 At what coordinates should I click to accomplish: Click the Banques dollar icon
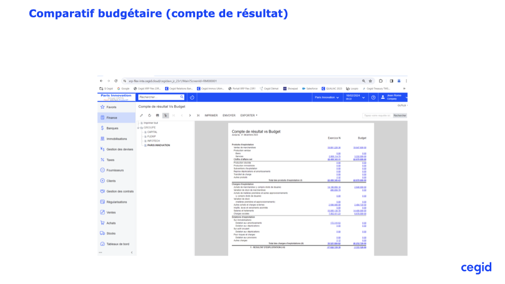pyautogui.click(x=102, y=128)
